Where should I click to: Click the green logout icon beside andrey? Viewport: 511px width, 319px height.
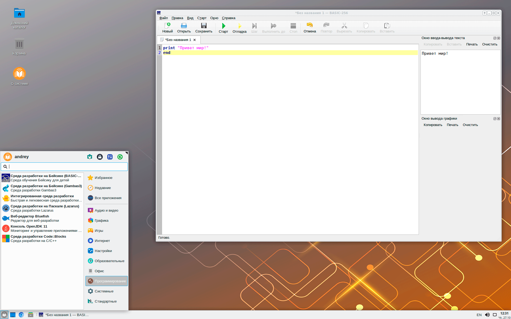point(120,157)
